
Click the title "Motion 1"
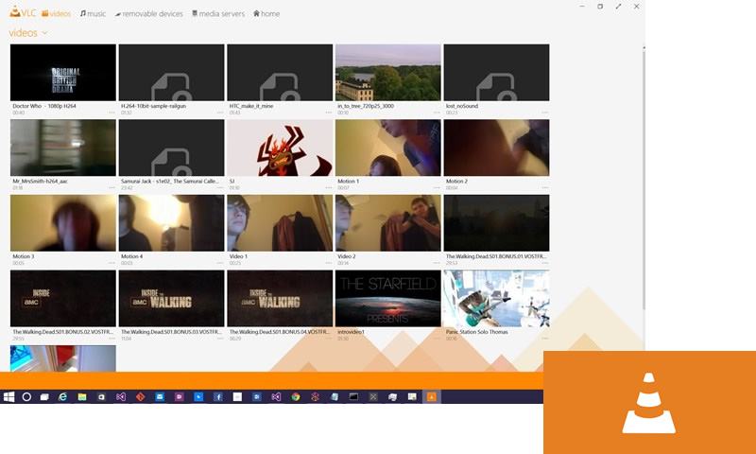348,181
